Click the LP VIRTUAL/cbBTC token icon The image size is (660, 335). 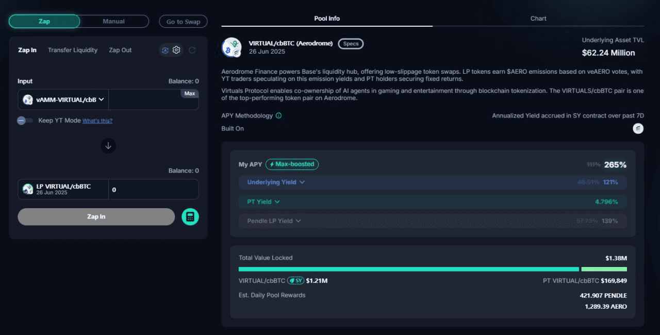click(28, 189)
